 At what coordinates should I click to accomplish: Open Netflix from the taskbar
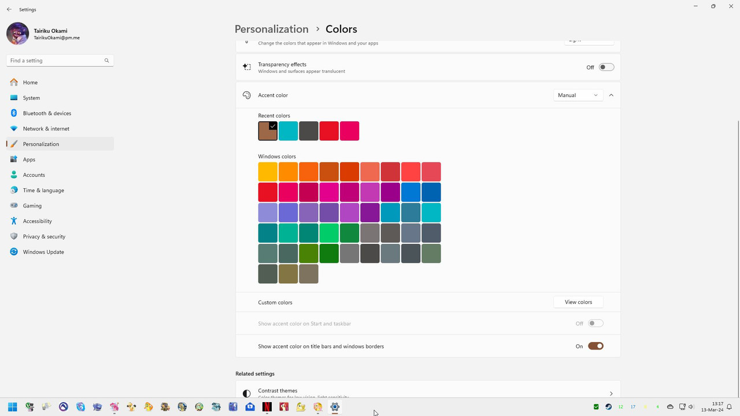tap(267, 407)
